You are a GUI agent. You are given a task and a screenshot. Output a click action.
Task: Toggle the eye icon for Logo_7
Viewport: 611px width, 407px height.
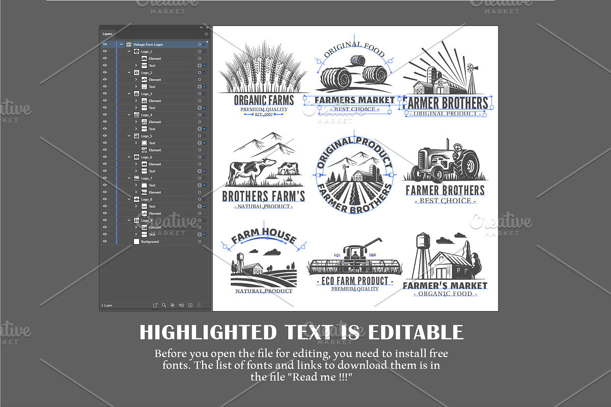click(105, 179)
